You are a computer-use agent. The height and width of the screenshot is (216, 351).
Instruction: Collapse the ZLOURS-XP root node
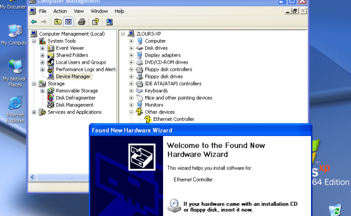[123, 34]
